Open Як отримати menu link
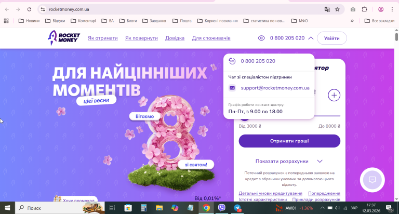This screenshot has height=214, width=399. tap(103, 38)
